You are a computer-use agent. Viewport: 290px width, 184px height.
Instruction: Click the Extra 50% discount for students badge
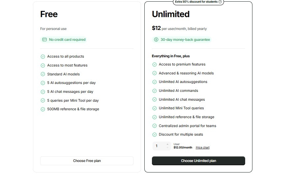point(196,2)
